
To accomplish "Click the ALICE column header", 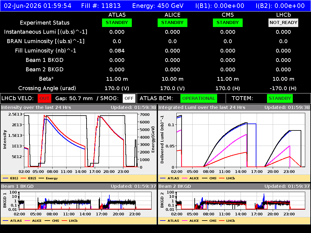I will (x=173, y=15).
